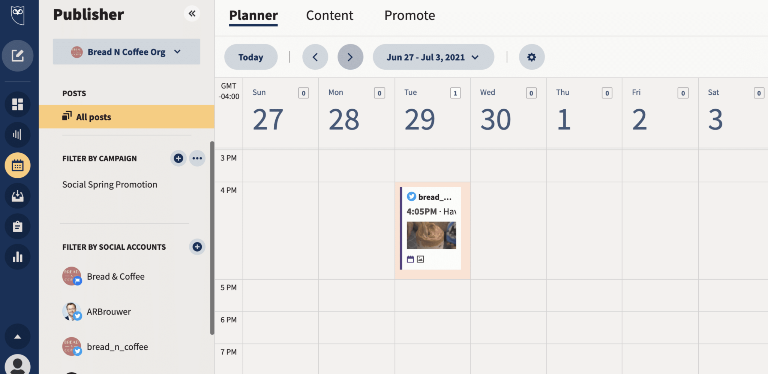Open the Bread N Coffee Org dropdown

pyautogui.click(x=126, y=52)
